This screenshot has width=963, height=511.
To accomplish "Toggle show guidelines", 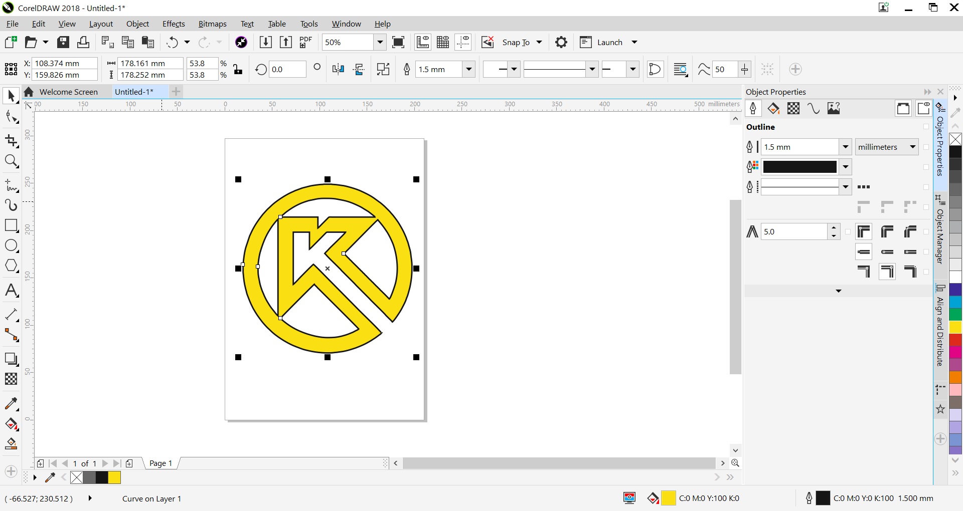I will [x=463, y=42].
